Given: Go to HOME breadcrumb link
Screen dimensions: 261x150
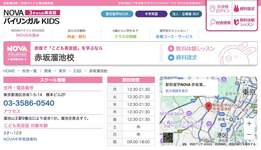Looking at the screenshot, I should (x=9, y=71).
